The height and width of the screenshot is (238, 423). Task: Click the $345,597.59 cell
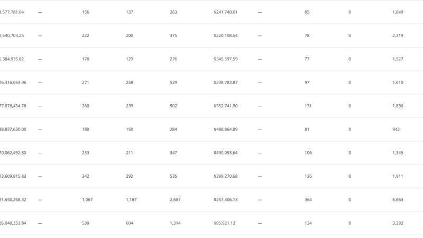226,59
